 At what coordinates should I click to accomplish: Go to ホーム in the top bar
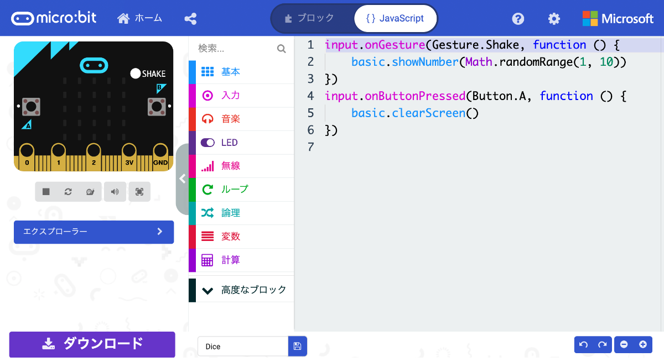[139, 18]
